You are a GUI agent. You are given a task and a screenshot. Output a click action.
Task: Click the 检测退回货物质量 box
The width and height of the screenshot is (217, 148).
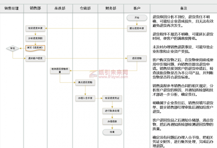(60, 70)
